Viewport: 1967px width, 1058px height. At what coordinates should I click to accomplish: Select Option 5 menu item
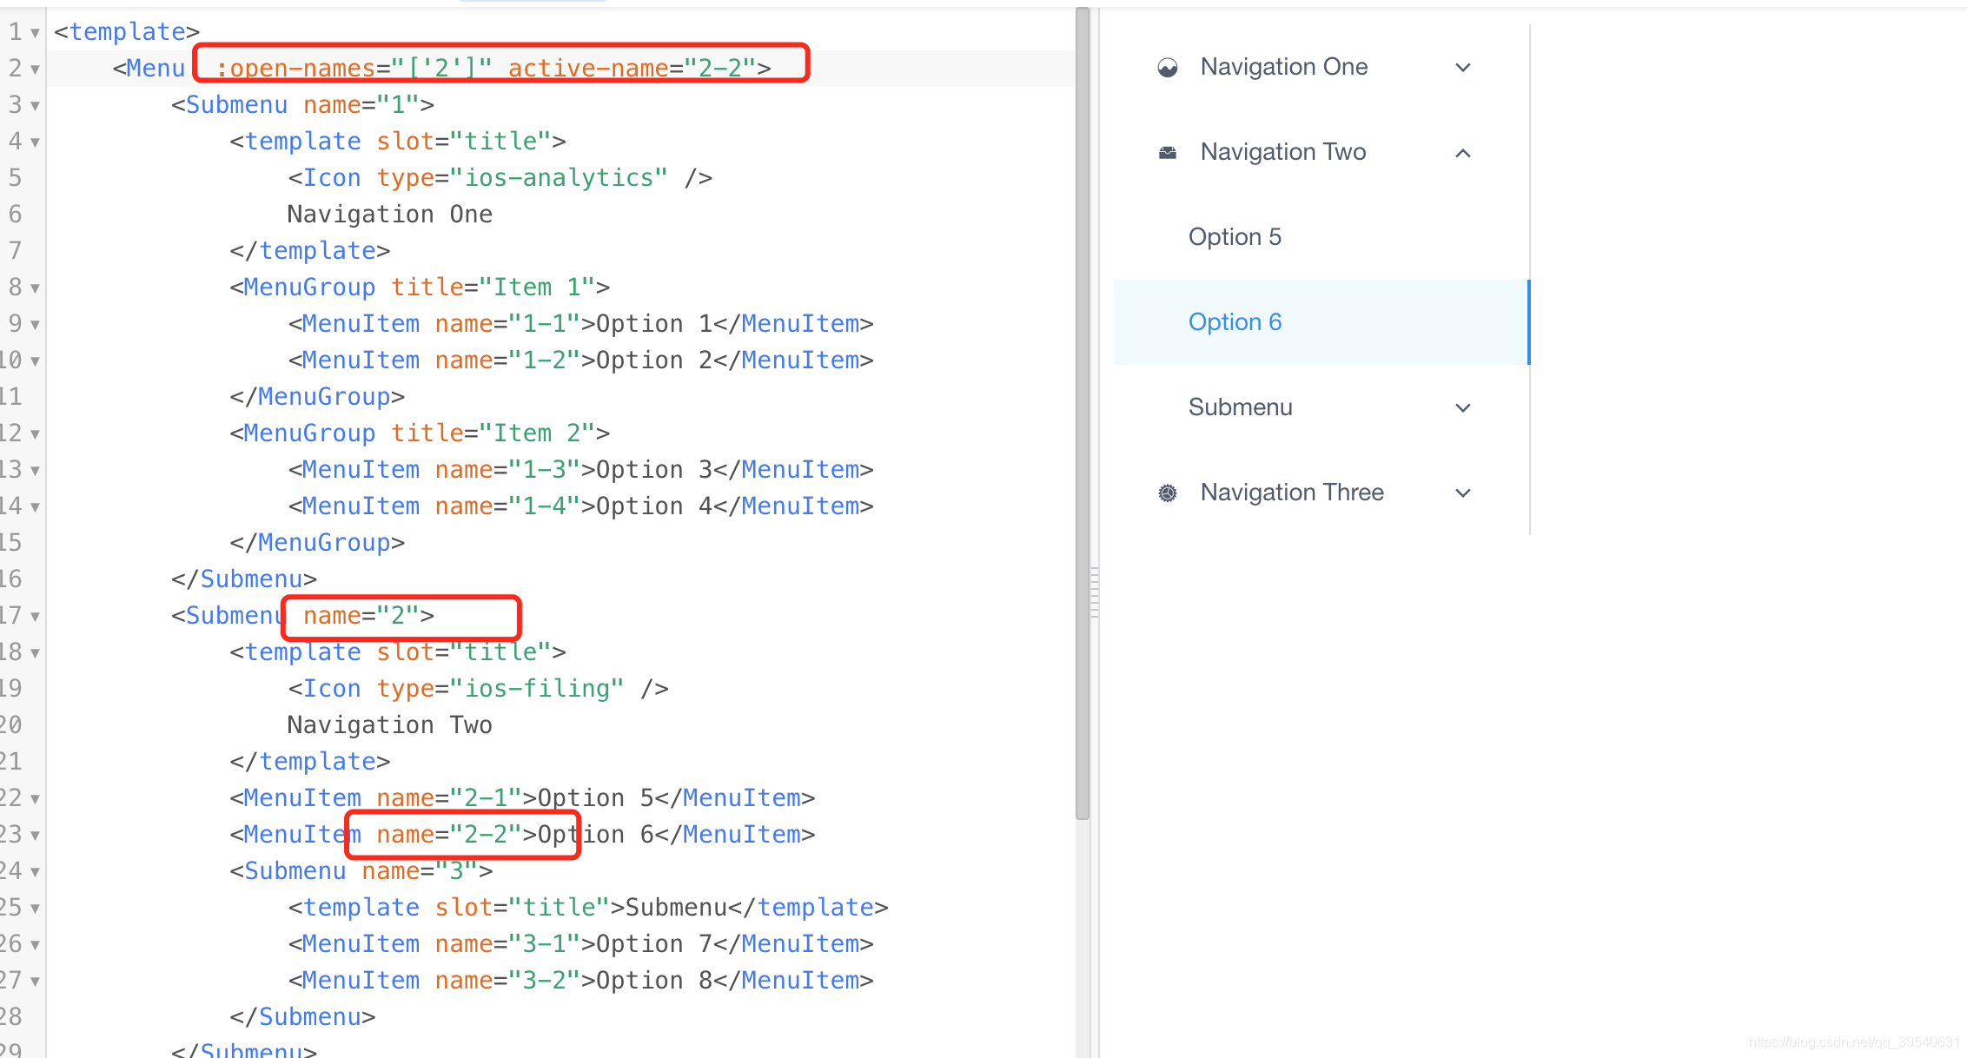(1235, 237)
